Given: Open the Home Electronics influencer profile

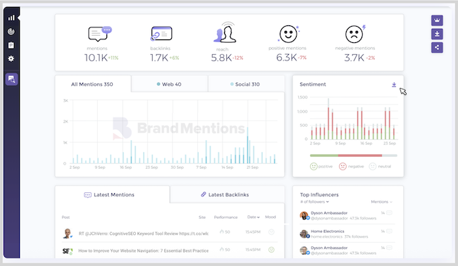Looking at the screenshot, I should click(328, 232).
